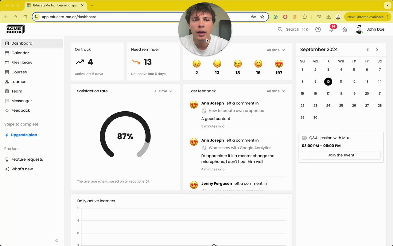
Task: Click the trending-up arrow icon on On track
Action: point(80,62)
